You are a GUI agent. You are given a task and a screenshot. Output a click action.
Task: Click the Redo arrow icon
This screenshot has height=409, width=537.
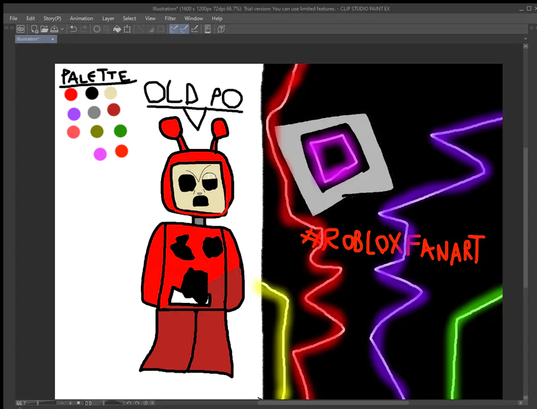pyautogui.click(x=83, y=29)
